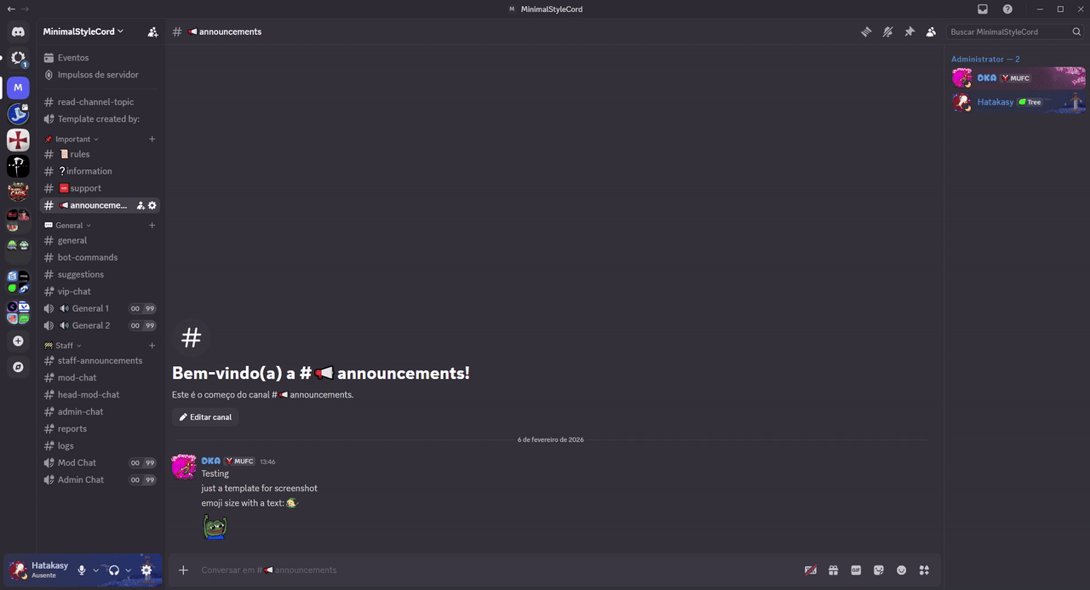Image resolution: width=1090 pixels, height=590 pixels.
Task: Open the Threads icon in channel header
Action: (x=866, y=32)
